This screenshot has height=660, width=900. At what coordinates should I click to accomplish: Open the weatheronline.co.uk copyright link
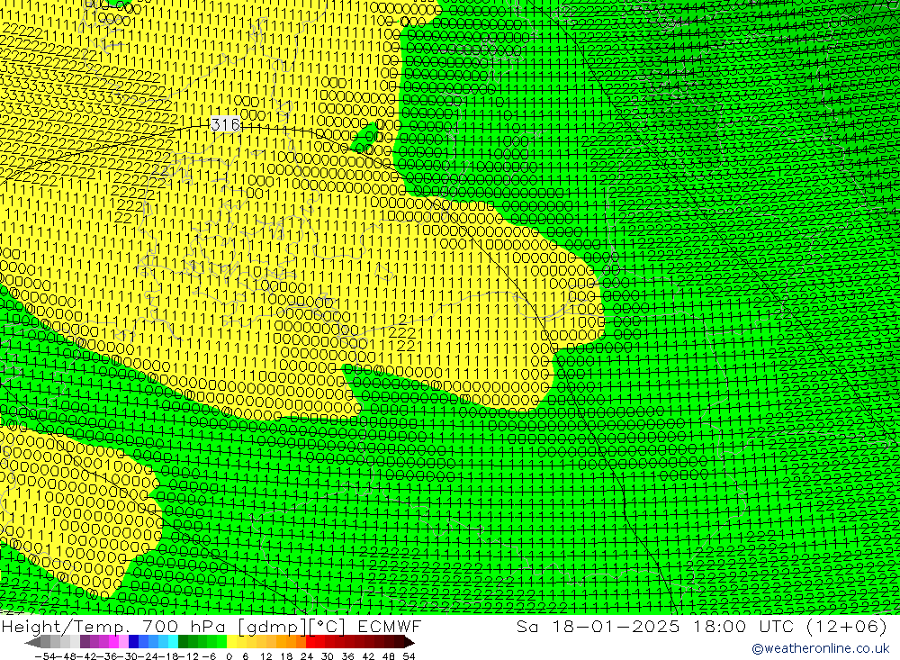(x=820, y=648)
